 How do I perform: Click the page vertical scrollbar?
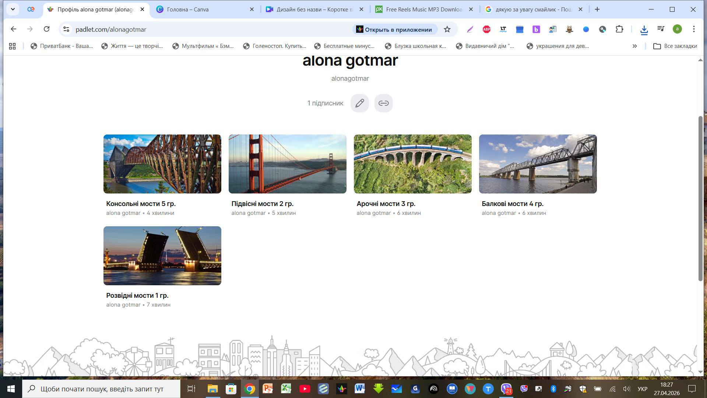(700, 198)
